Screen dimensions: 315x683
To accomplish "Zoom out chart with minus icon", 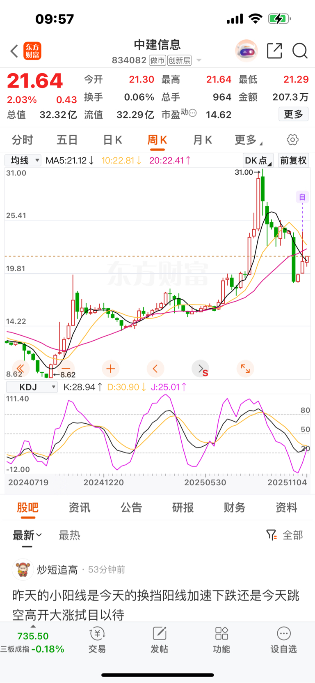I will point(66,369).
